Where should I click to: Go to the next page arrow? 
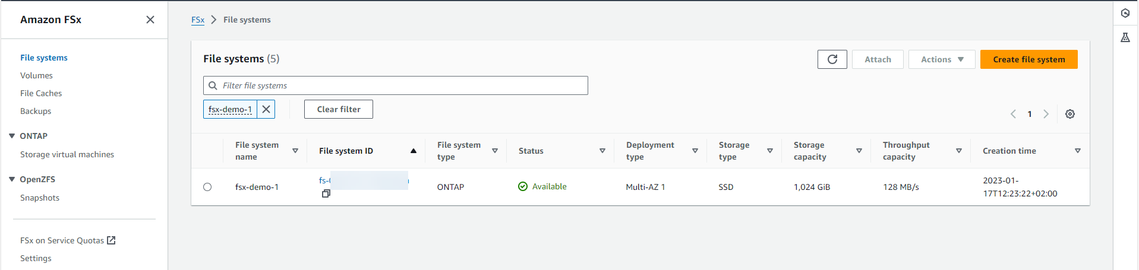tap(1046, 114)
